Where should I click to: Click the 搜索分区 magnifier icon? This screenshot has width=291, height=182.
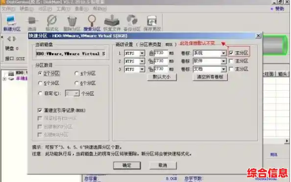coord(92,23)
